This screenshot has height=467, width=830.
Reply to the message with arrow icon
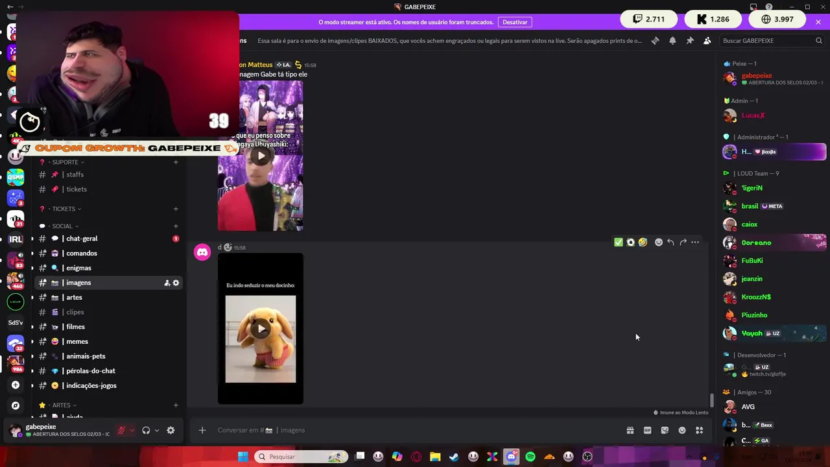pyautogui.click(x=670, y=242)
